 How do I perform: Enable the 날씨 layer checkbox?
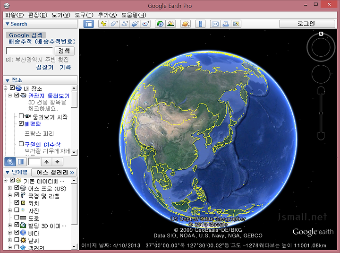(17, 240)
